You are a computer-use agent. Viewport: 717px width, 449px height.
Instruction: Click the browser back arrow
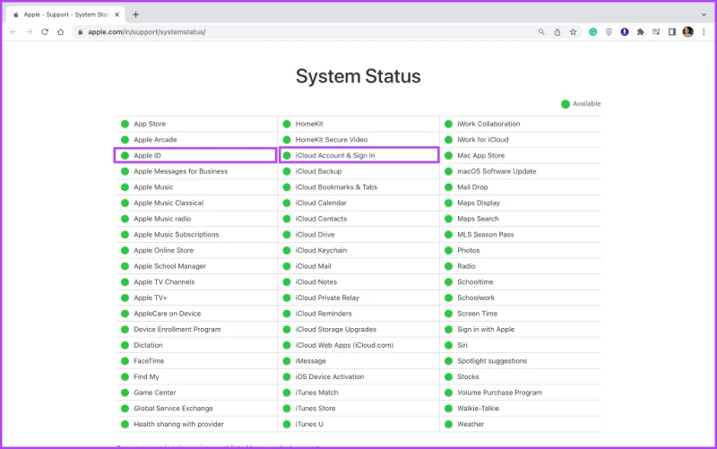click(x=13, y=32)
